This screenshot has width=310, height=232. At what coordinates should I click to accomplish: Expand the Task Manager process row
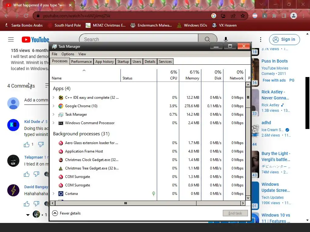click(53, 114)
